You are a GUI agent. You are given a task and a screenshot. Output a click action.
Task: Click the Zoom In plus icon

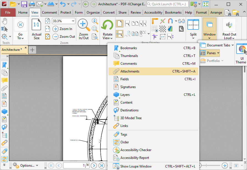pyautogui.click(x=56, y=29)
